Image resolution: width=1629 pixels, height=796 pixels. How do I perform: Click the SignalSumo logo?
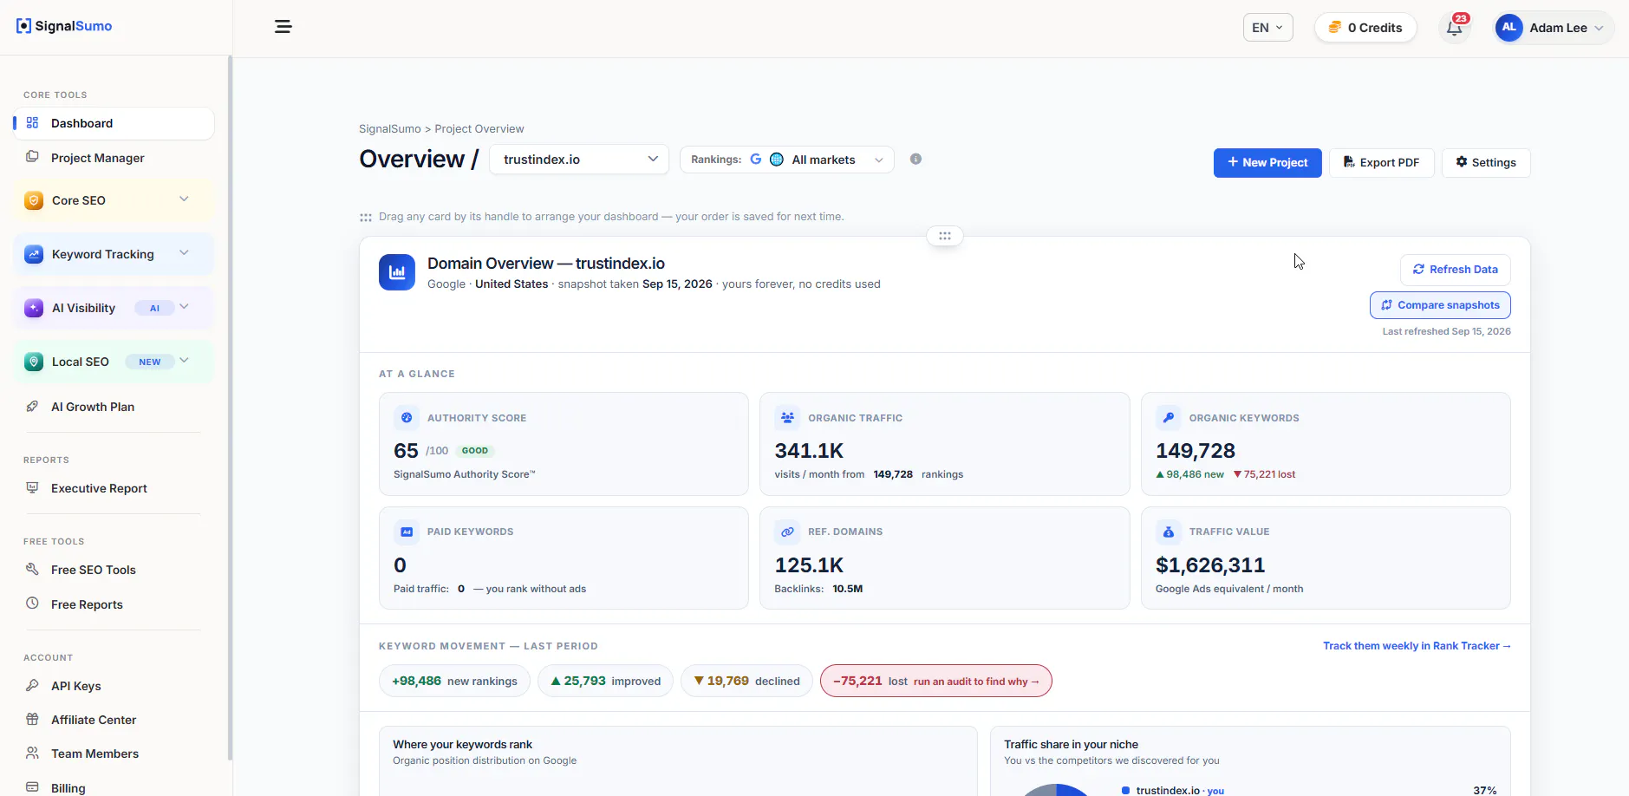pos(64,26)
